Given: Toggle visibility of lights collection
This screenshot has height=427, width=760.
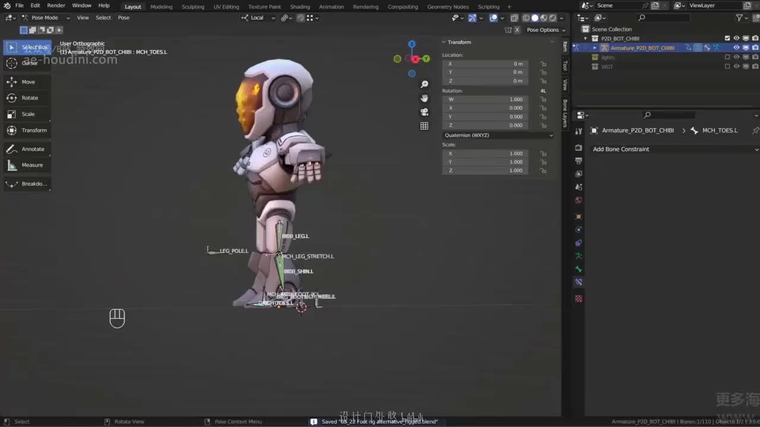Looking at the screenshot, I should (x=737, y=58).
